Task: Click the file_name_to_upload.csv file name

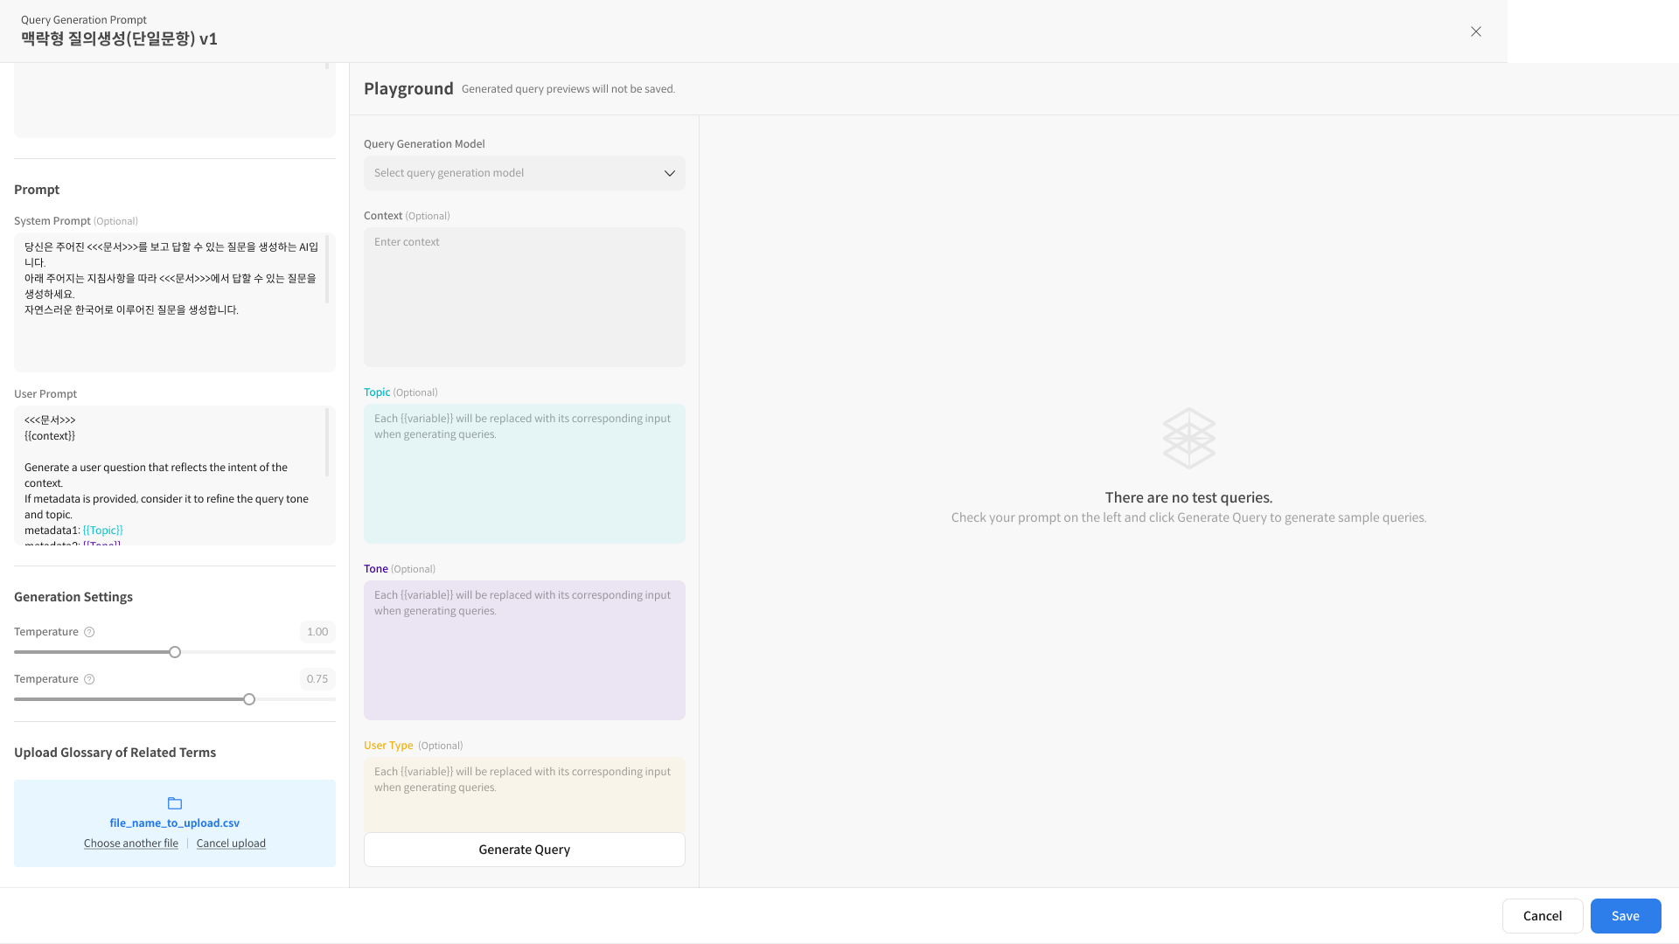Action: [175, 823]
